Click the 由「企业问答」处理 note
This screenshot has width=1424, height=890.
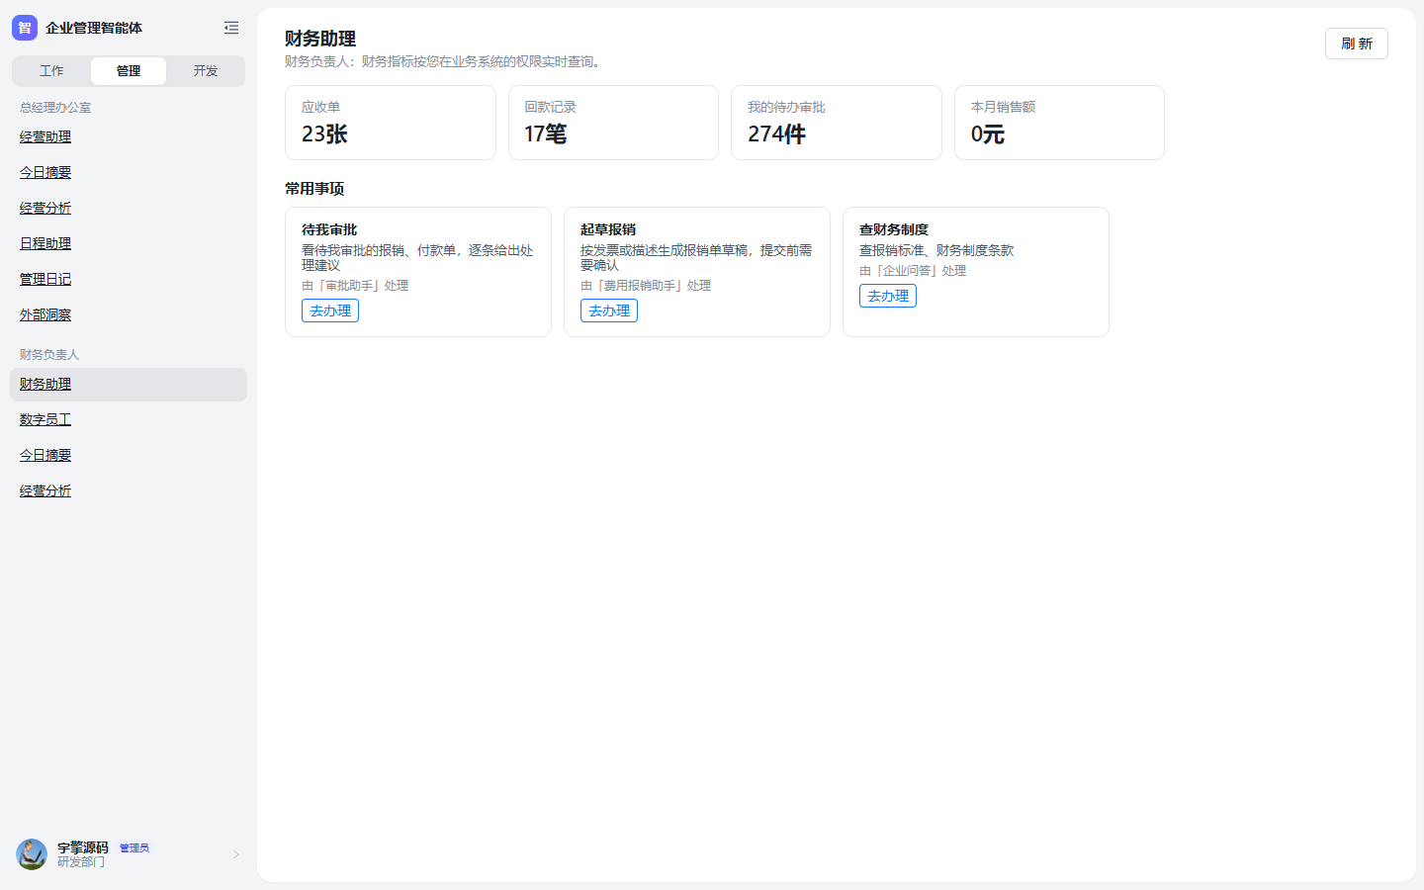(913, 271)
